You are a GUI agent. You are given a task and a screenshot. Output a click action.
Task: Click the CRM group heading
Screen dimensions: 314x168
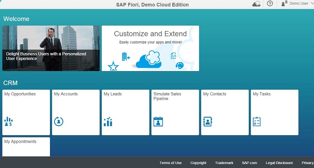pyautogui.click(x=10, y=83)
